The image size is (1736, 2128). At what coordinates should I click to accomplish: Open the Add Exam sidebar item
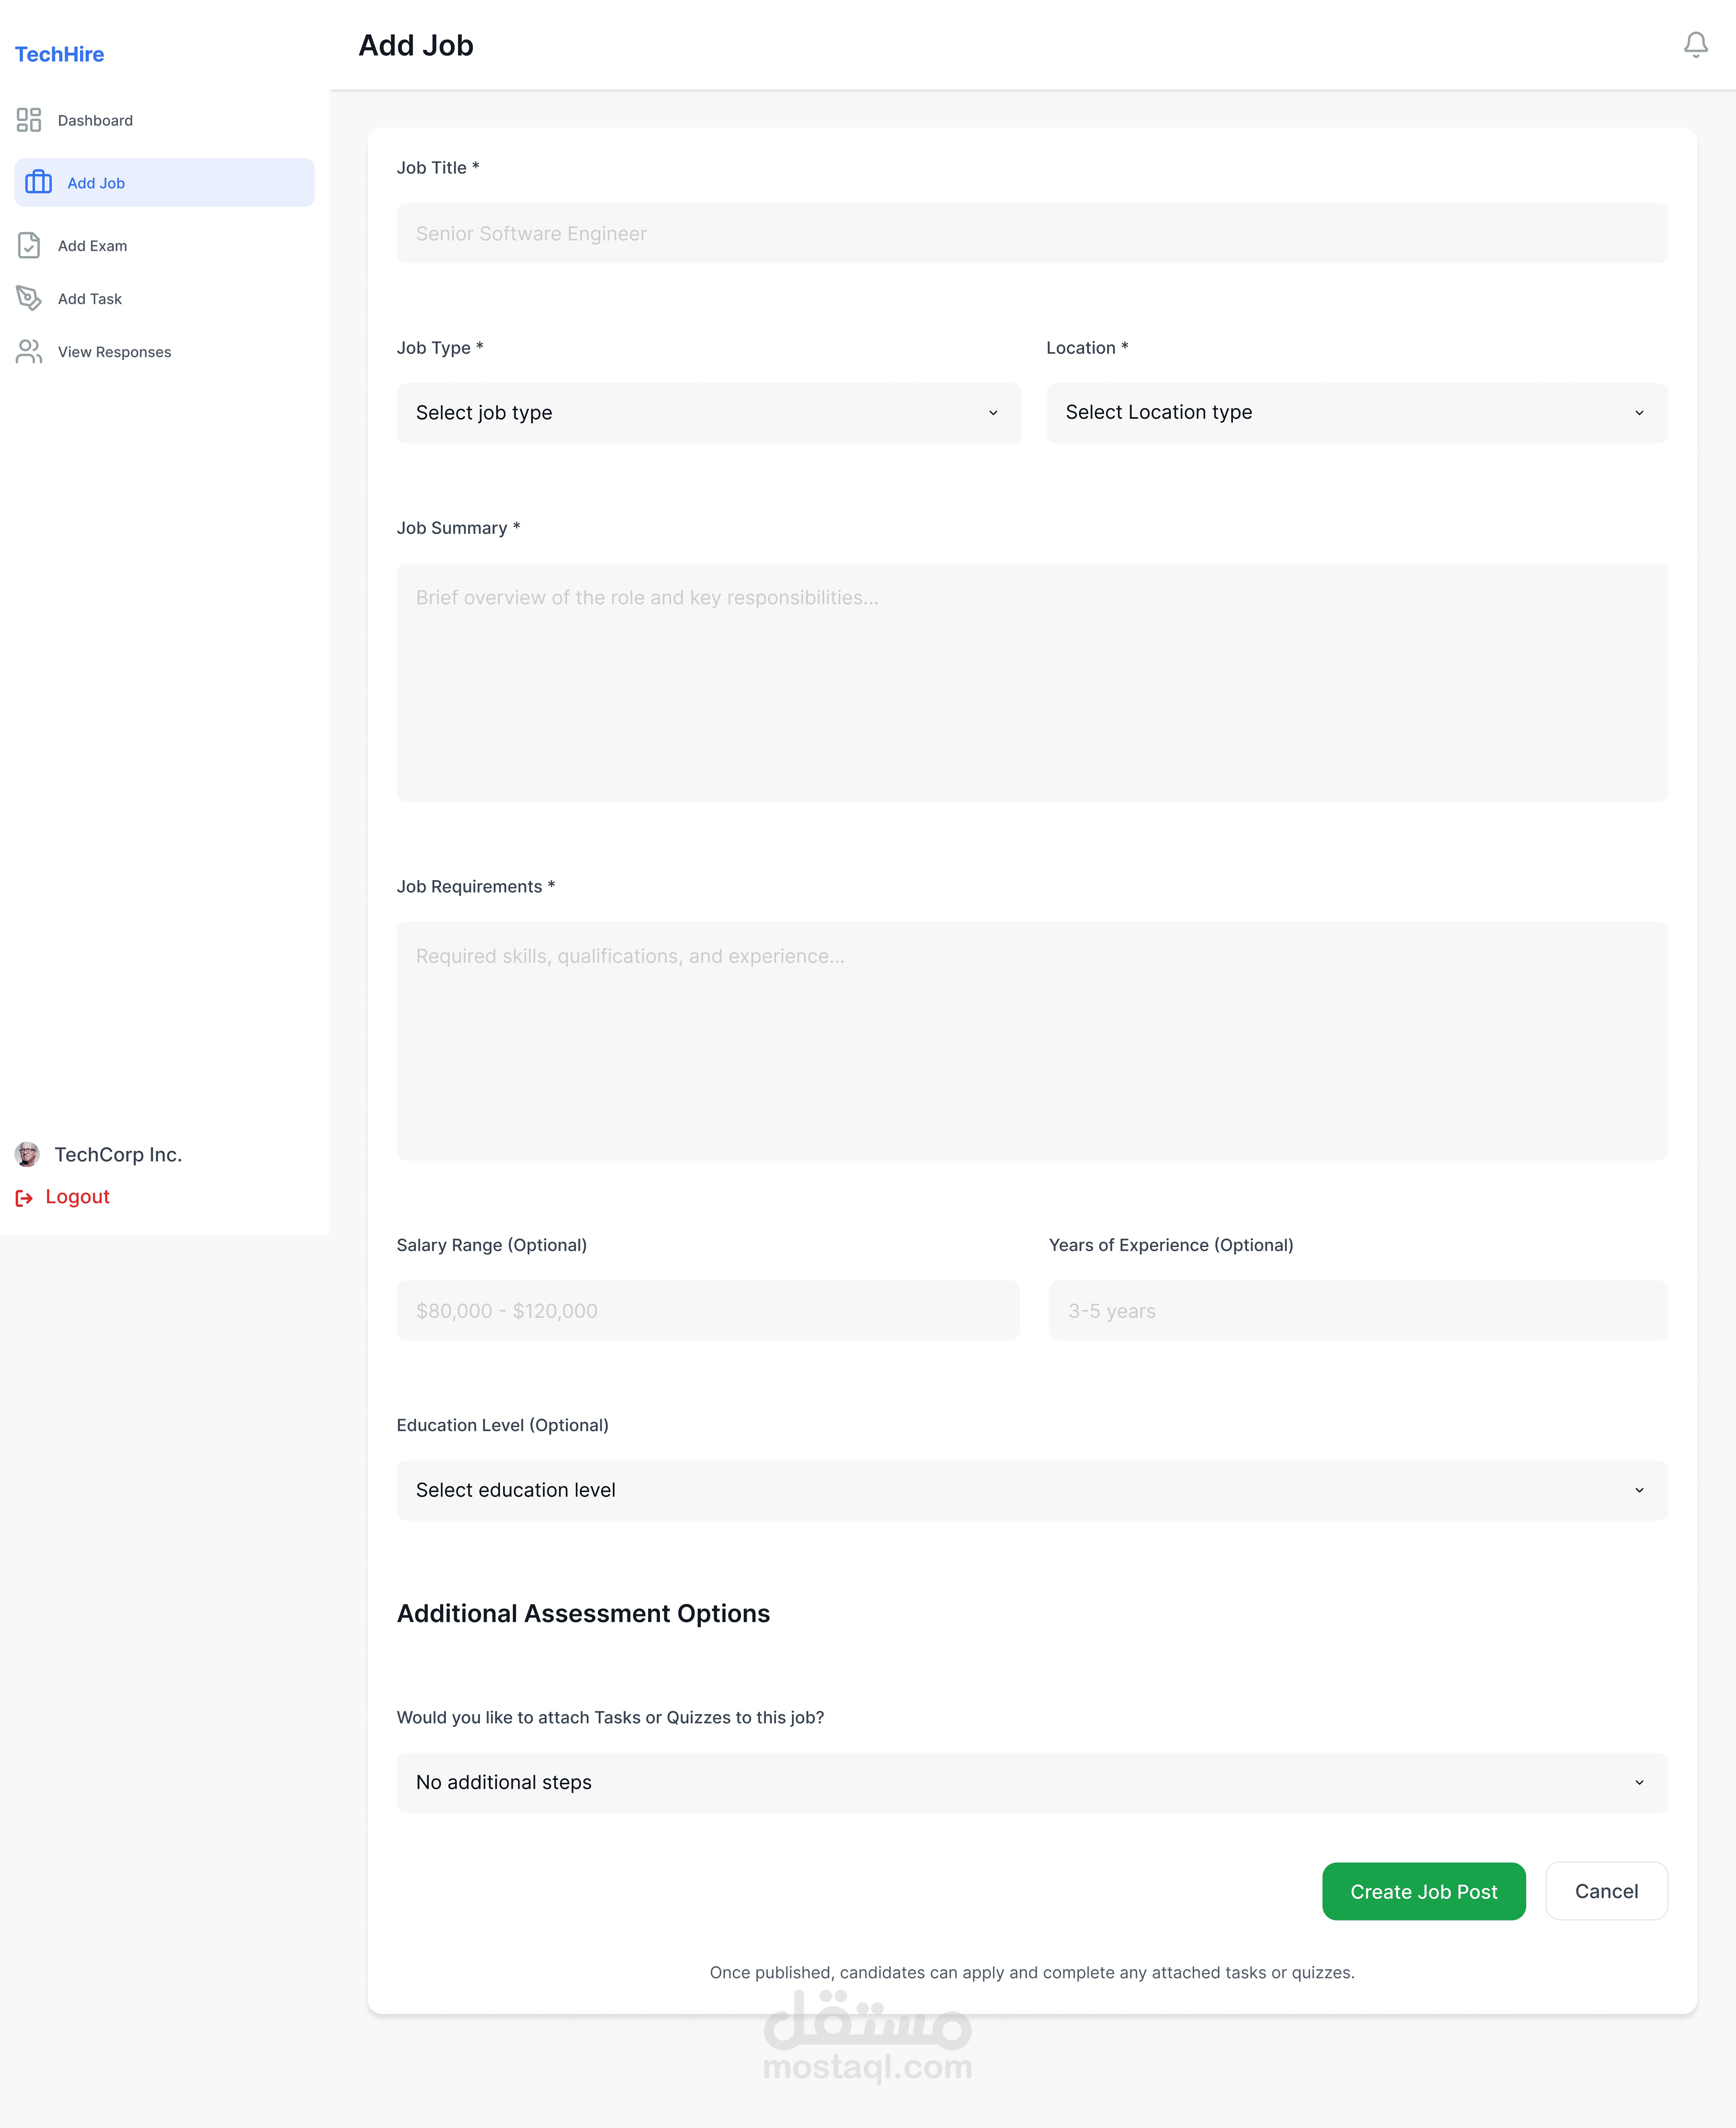click(92, 246)
